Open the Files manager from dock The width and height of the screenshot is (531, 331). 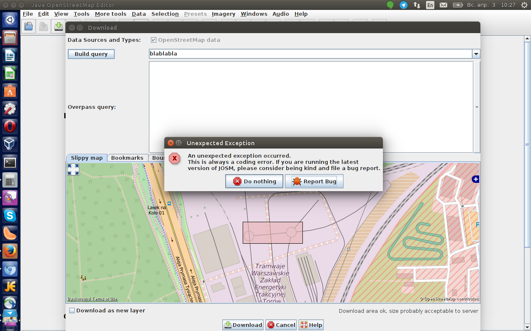tap(10, 37)
